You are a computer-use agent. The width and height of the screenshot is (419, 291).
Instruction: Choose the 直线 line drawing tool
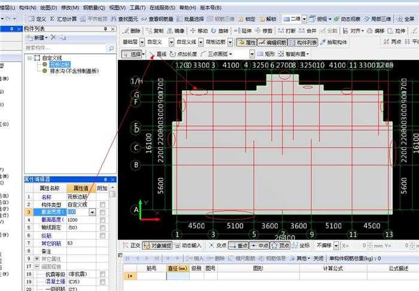(x=158, y=54)
